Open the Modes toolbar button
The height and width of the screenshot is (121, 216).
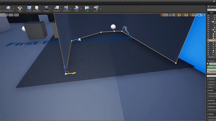20,9
